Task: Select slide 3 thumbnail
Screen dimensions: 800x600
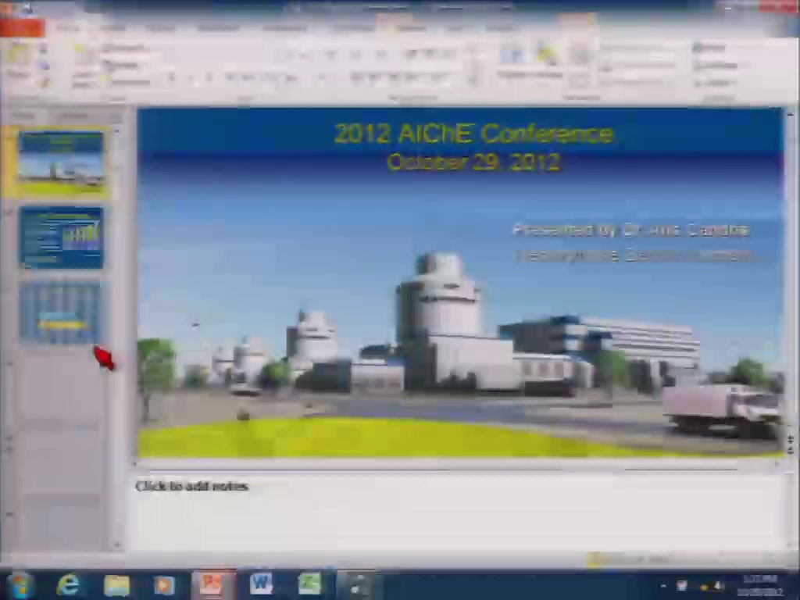Action: pos(59,312)
